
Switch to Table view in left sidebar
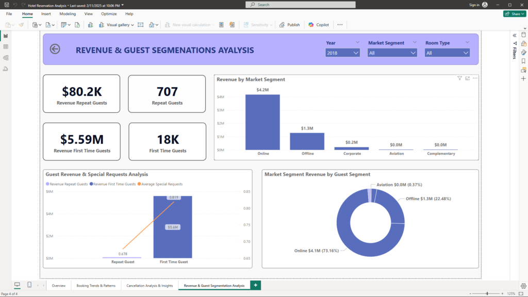coord(6,47)
